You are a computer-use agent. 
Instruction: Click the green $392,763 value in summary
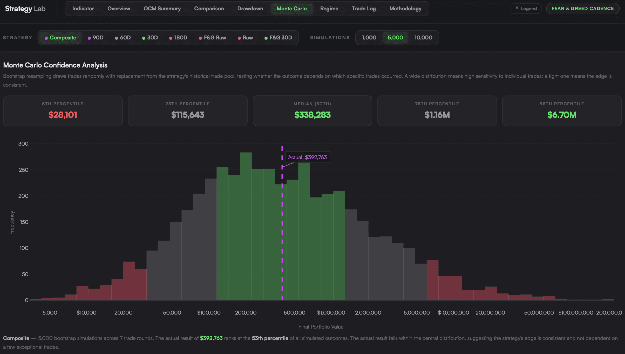(211, 338)
